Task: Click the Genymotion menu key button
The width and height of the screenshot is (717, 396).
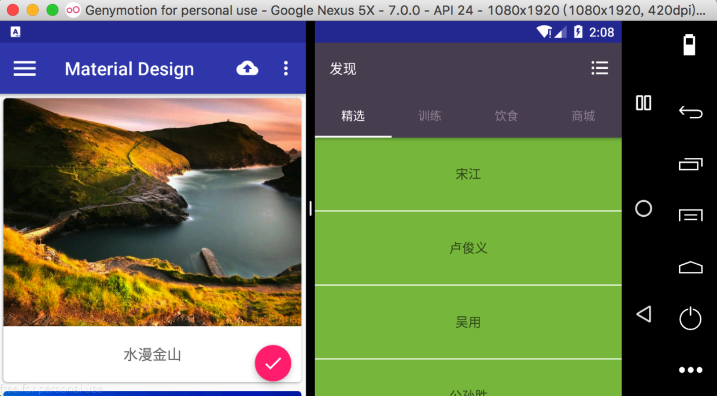Action: (x=690, y=215)
